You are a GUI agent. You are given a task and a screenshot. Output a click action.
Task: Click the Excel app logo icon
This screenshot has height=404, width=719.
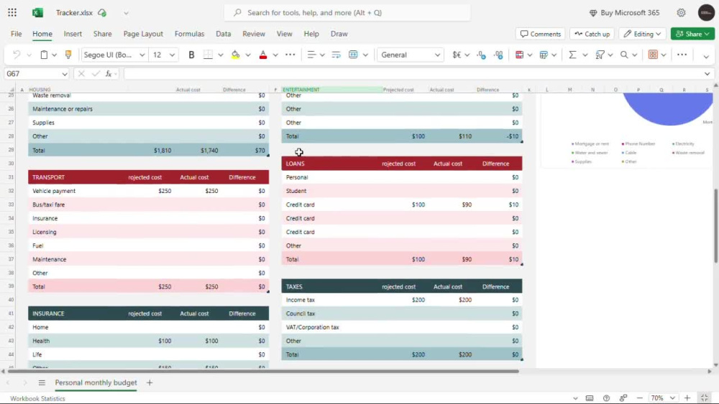coord(37,12)
